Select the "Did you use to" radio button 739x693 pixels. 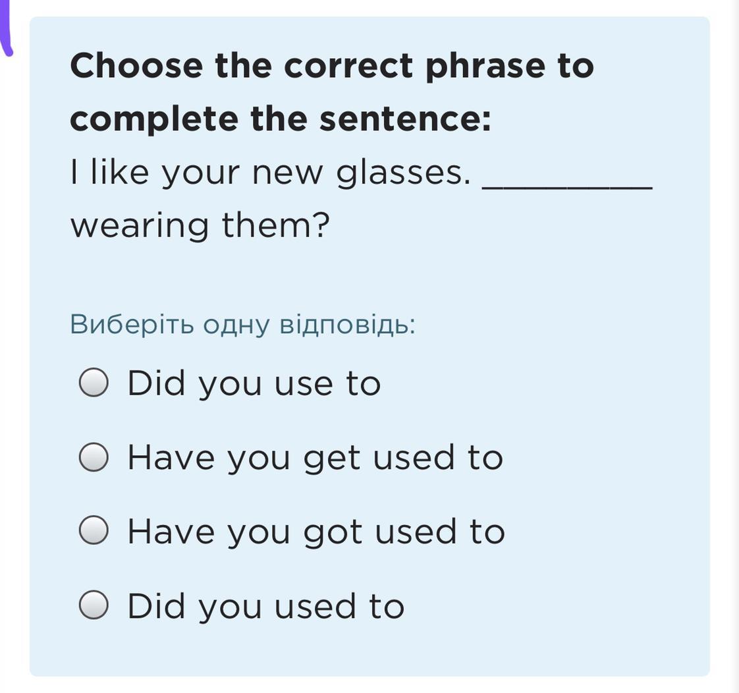click(x=94, y=383)
